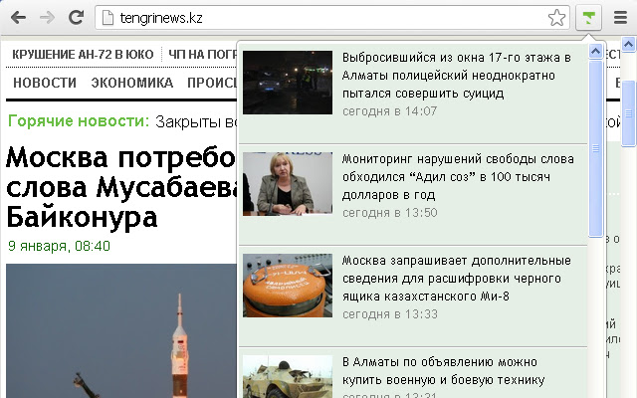The image size is (637, 398).
Task: Open thumbnail of woman at press conference
Action: (288, 184)
